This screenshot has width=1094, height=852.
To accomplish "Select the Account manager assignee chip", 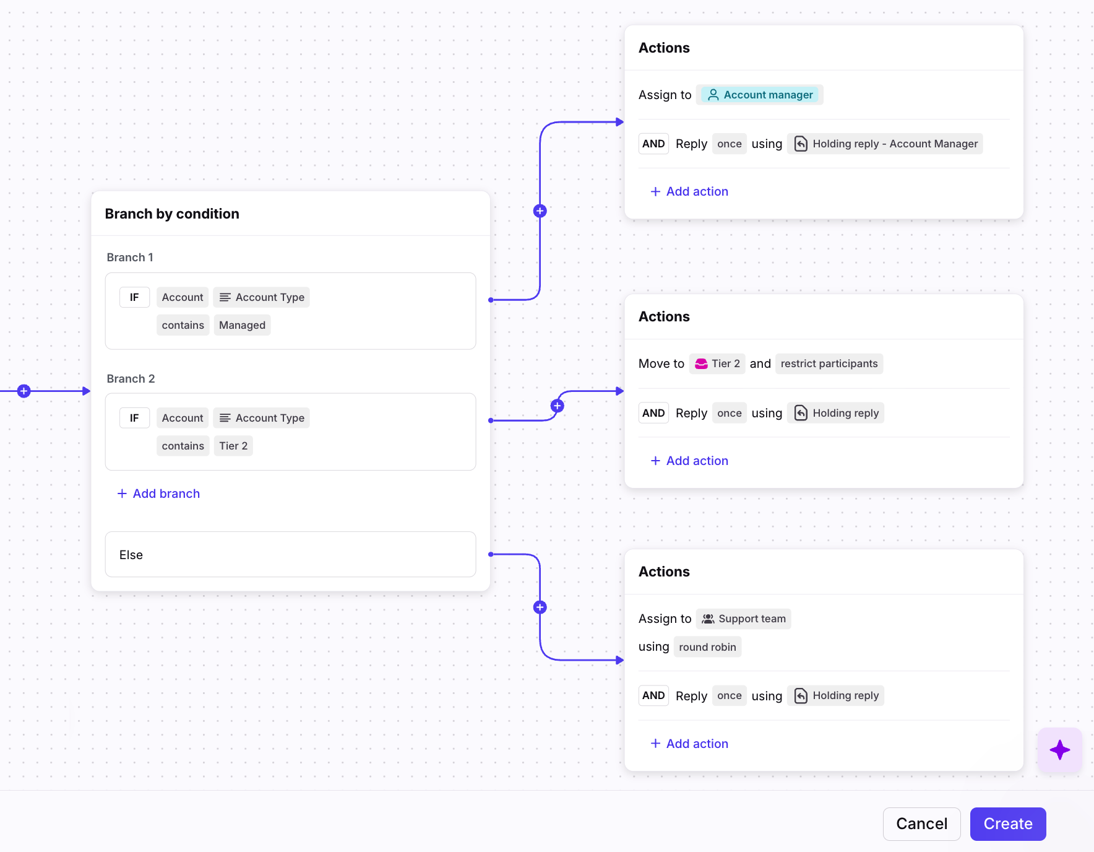I will pyautogui.click(x=760, y=95).
